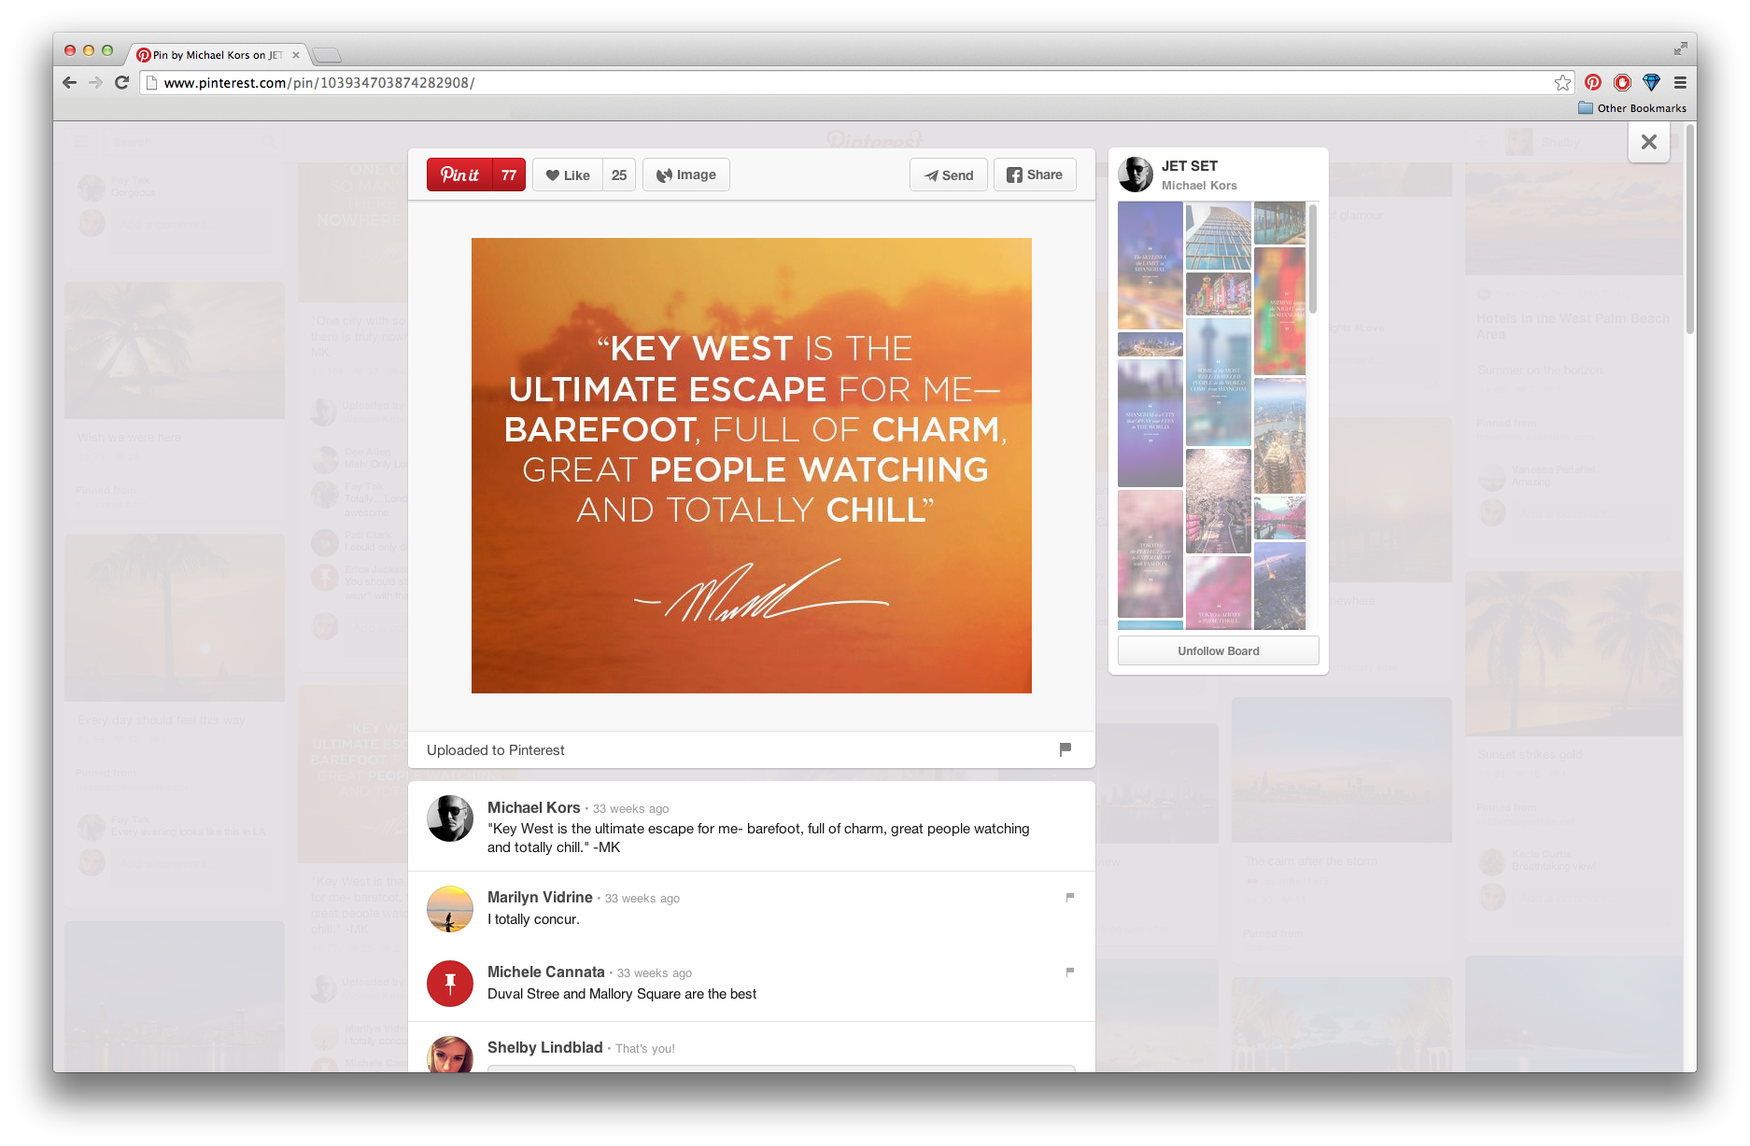Click the comment input box under Shelby Lindblad
Viewport: 1750px width, 1146px height.
coord(782,1069)
